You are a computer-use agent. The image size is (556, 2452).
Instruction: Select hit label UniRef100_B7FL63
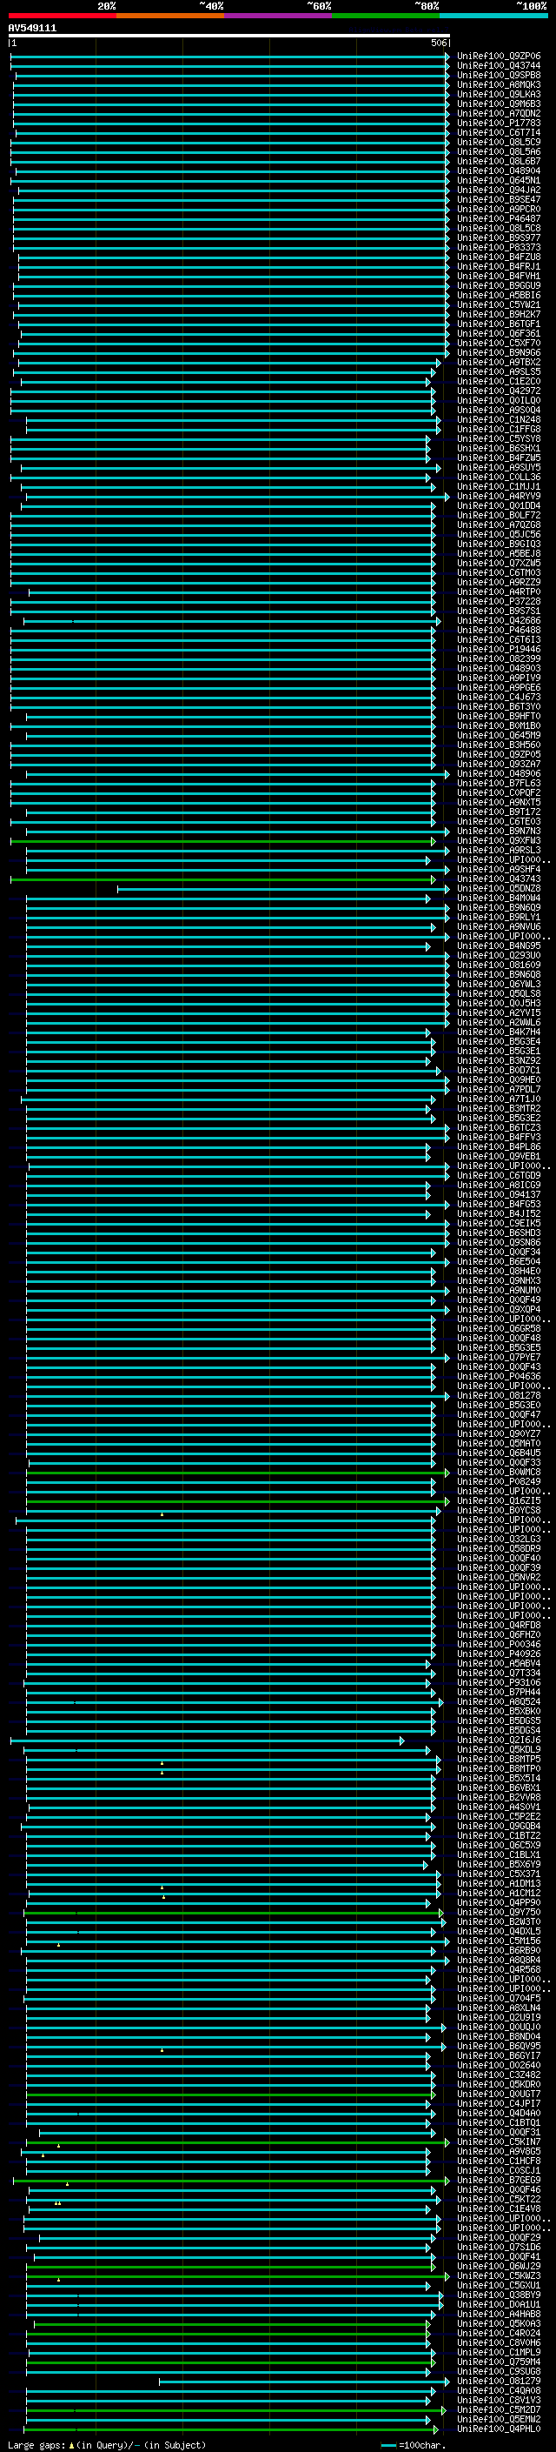(x=499, y=784)
